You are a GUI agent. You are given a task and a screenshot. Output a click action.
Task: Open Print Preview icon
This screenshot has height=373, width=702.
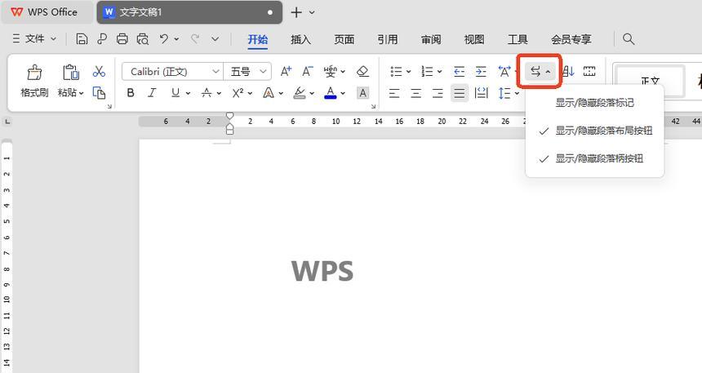[142, 39]
